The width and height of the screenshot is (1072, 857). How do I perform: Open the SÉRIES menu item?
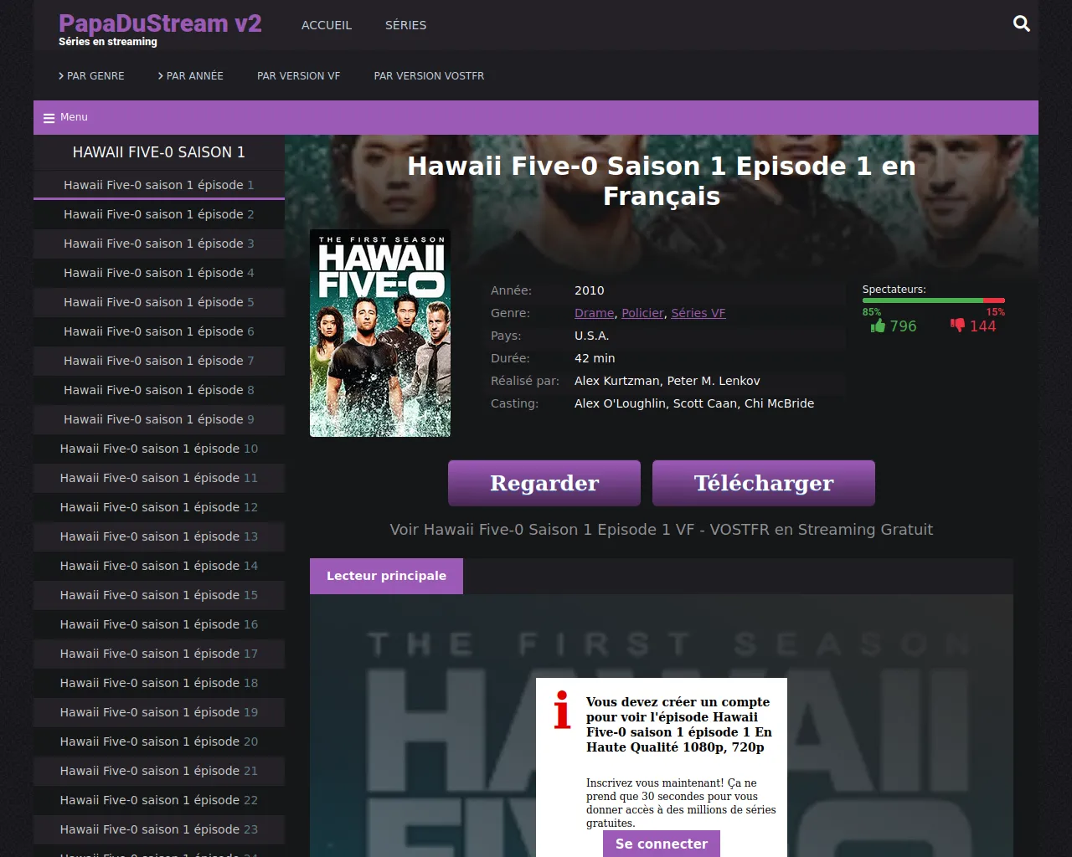(x=405, y=25)
